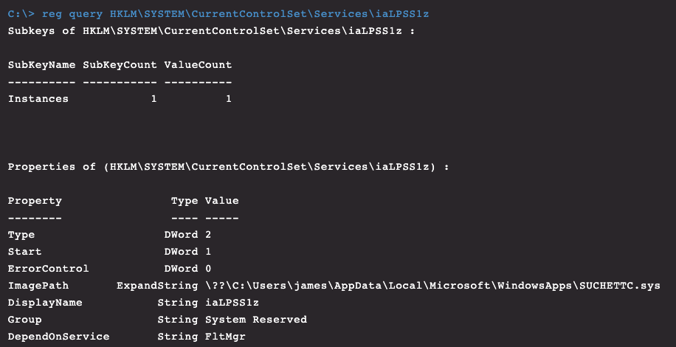Click the Group property name
This screenshot has height=347, width=676.
tap(24, 320)
